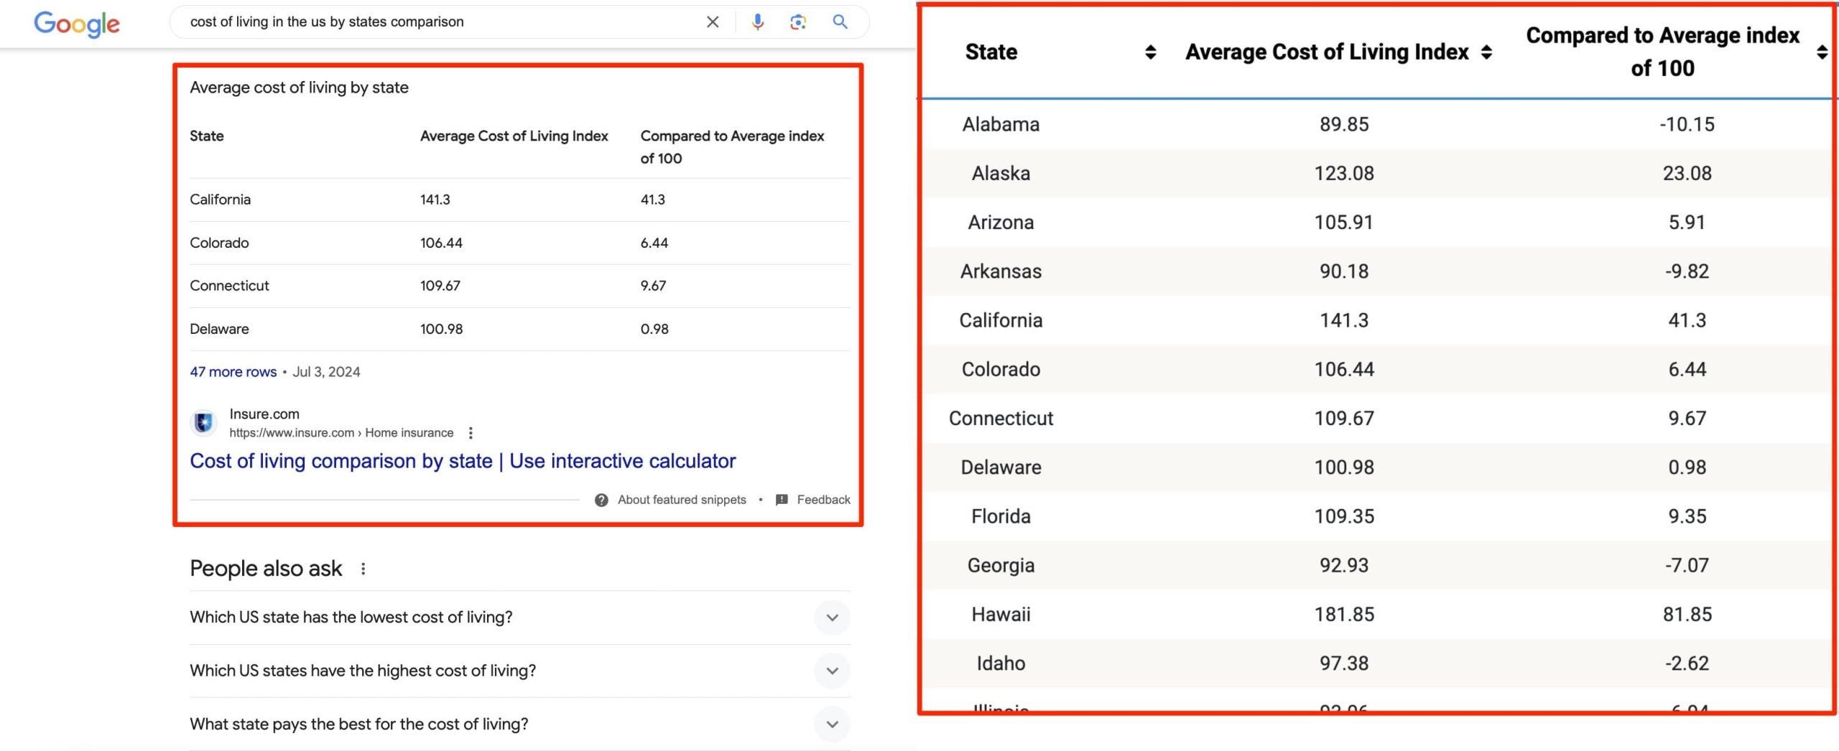The width and height of the screenshot is (1839, 751).
Task: Select Delaware in the snippet table
Action: tap(219, 329)
